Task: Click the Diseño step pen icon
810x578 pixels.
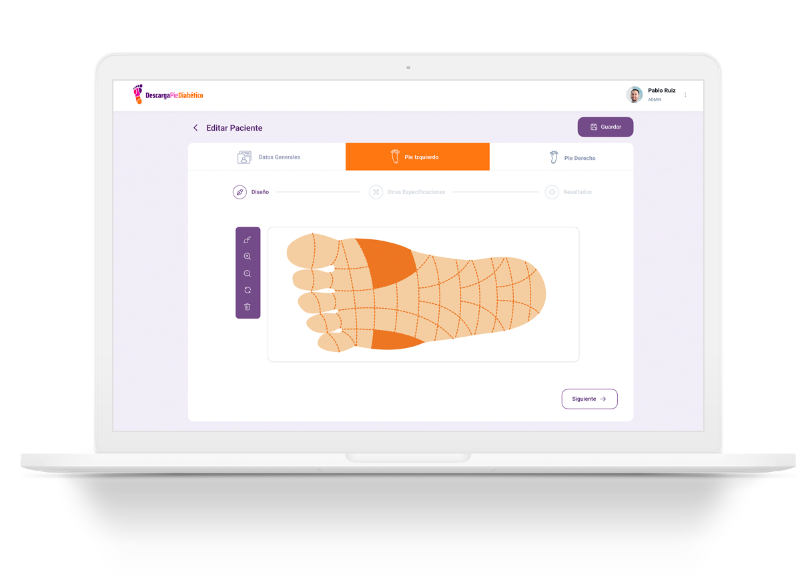Action: pos(240,192)
